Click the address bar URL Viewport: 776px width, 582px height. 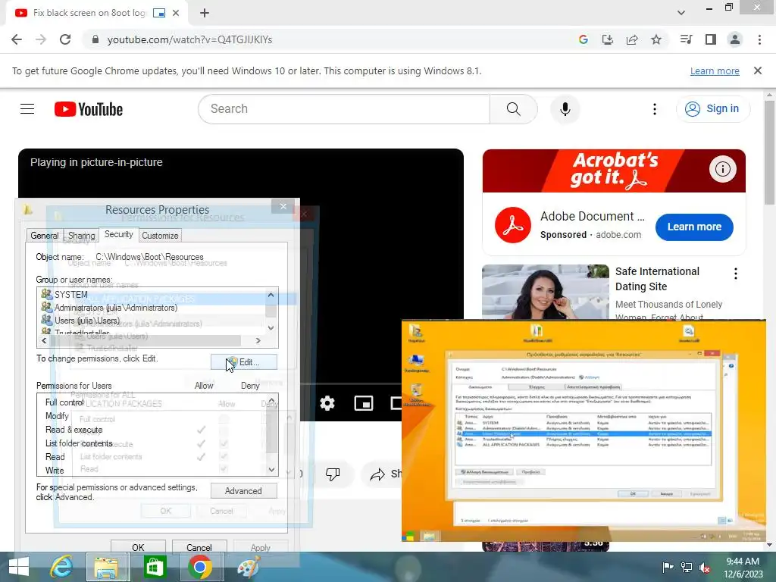189,39
